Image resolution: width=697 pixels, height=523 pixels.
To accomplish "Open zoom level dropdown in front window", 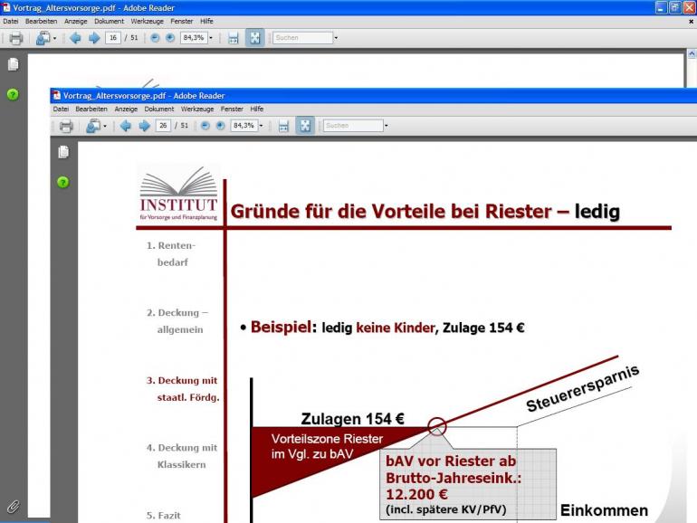I will tap(261, 126).
